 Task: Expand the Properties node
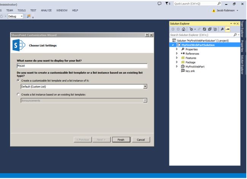(177, 49)
